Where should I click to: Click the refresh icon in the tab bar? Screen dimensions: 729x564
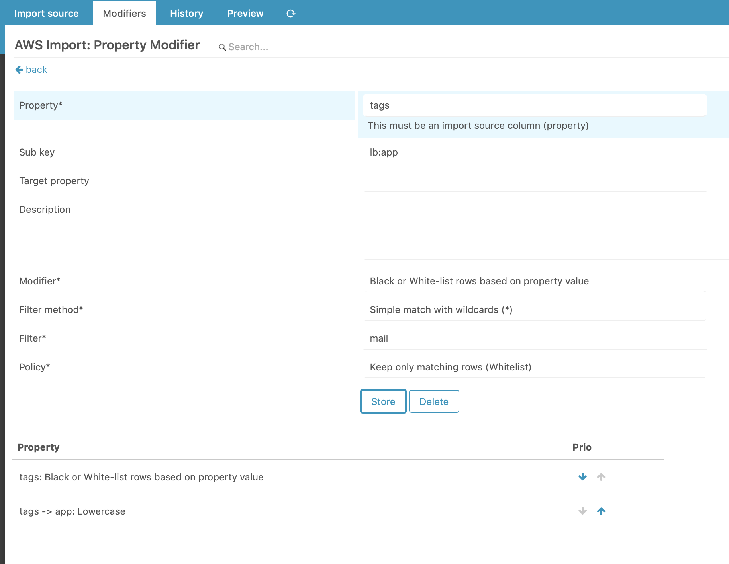(x=291, y=14)
